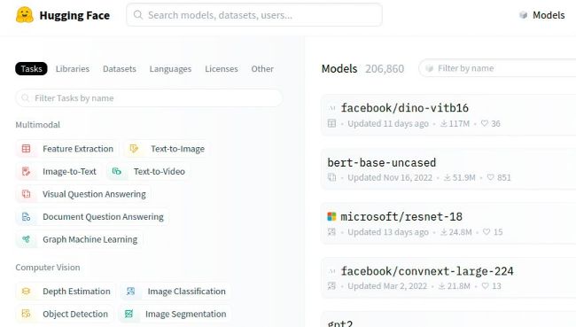
Task: Filter by Document Question Answering
Action: point(92,217)
